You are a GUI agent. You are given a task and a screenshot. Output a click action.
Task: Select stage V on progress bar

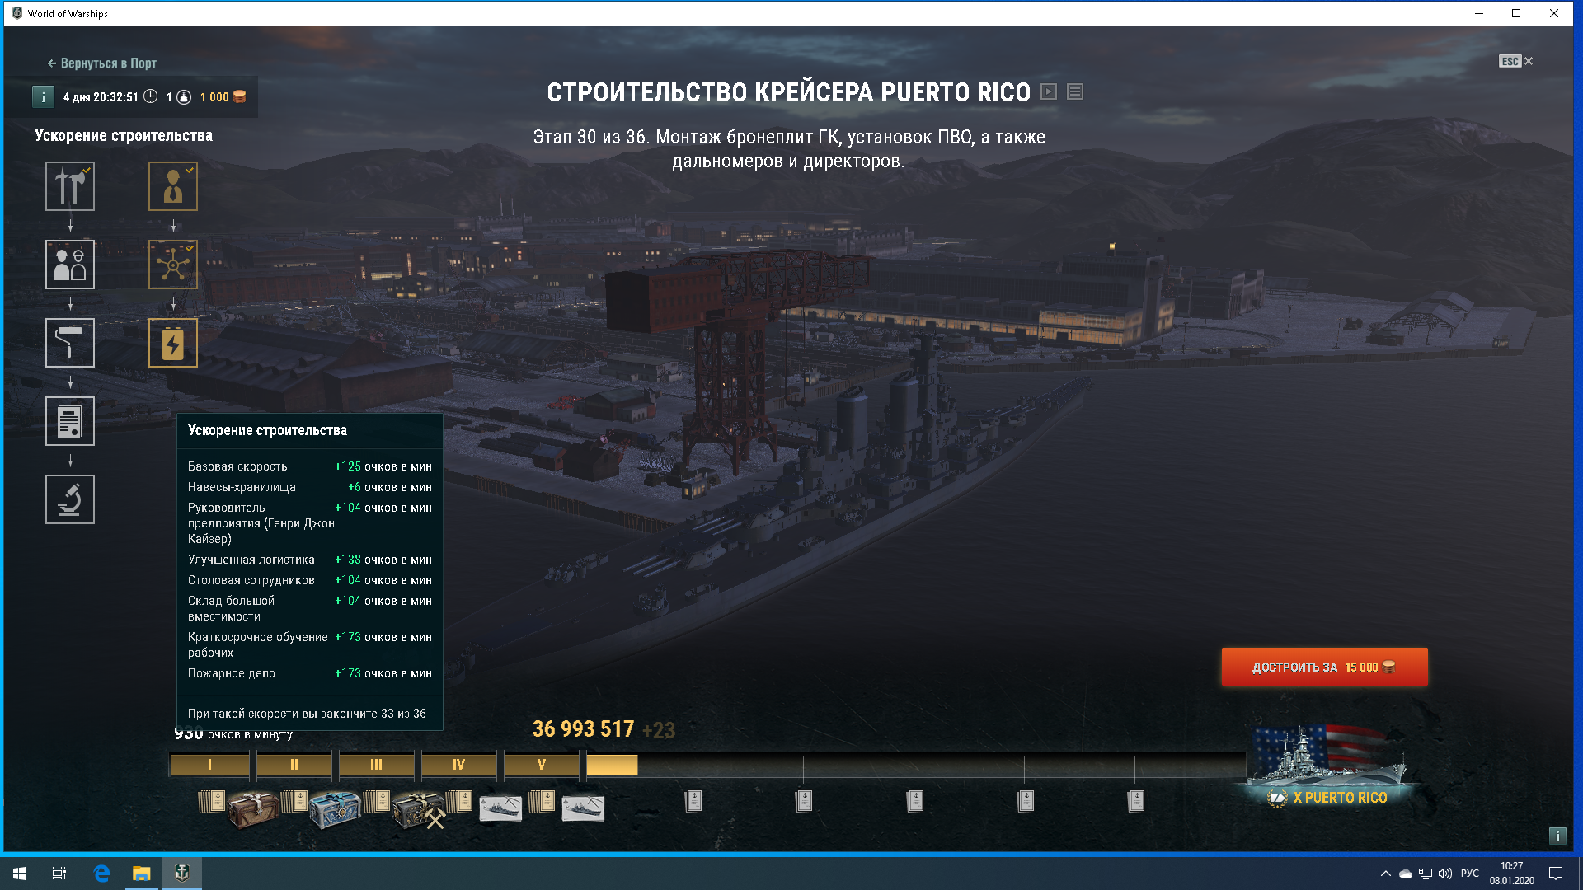coord(541,765)
